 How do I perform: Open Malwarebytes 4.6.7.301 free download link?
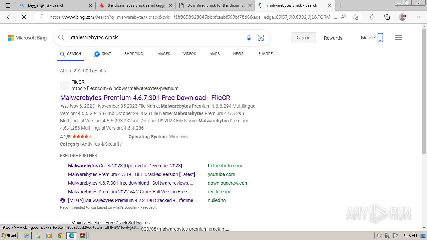131,183
